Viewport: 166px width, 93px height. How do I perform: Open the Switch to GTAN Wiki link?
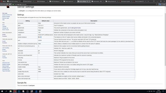point(7,15)
